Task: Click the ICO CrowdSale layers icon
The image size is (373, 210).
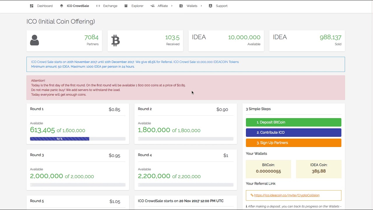Action: [61, 6]
